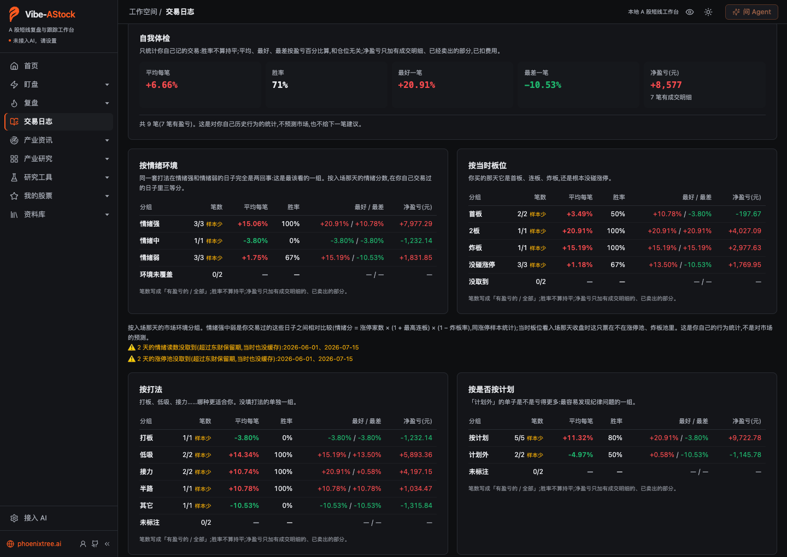
Task: Click -1,145.78 in the 计划外 row
Action: (745, 455)
